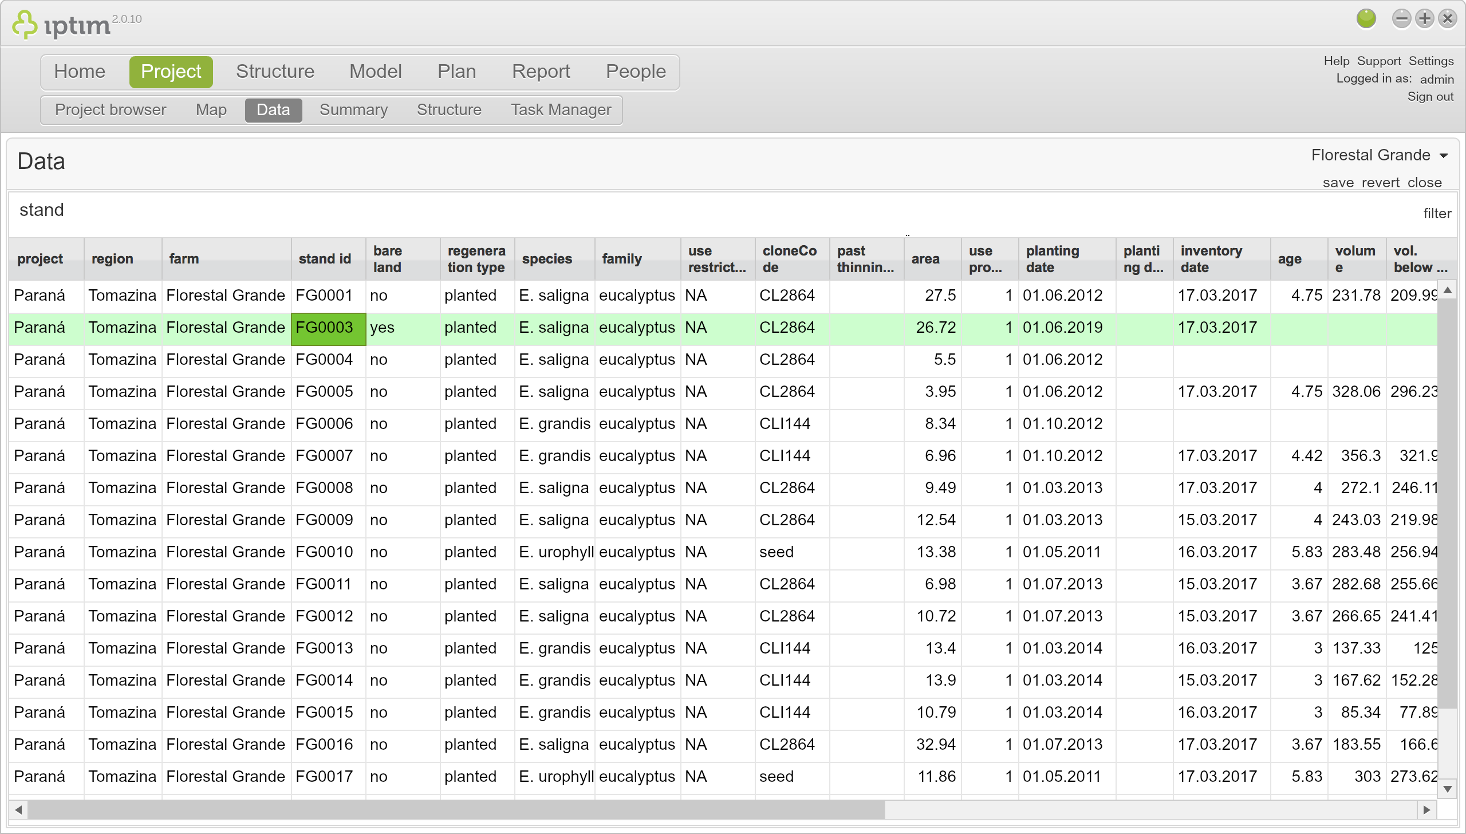Screen dimensions: 1466x834
Task: Save the data changes
Action: [1338, 182]
